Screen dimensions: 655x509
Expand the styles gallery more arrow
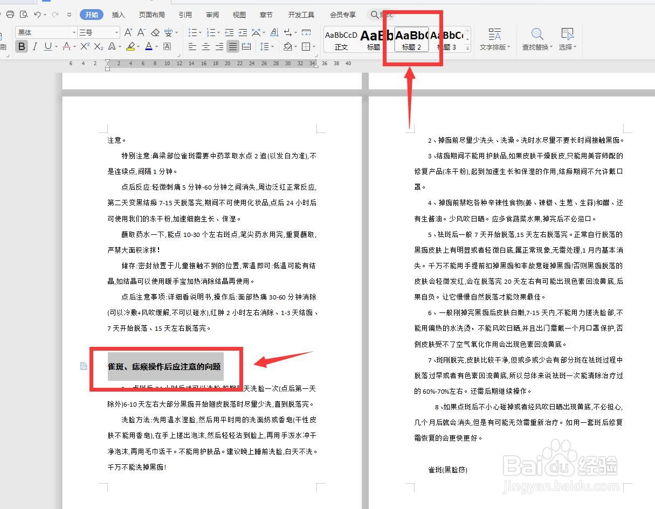click(x=467, y=48)
